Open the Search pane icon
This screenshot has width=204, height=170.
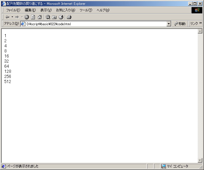pyautogui.click(x=48, y=17)
